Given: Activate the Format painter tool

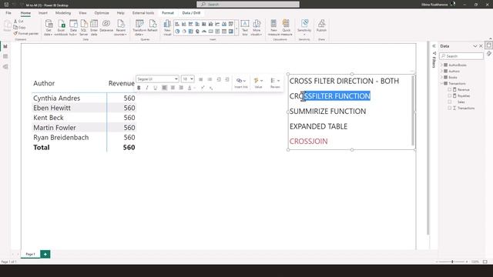Looking at the screenshot, I should pyautogui.click(x=25, y=33).
